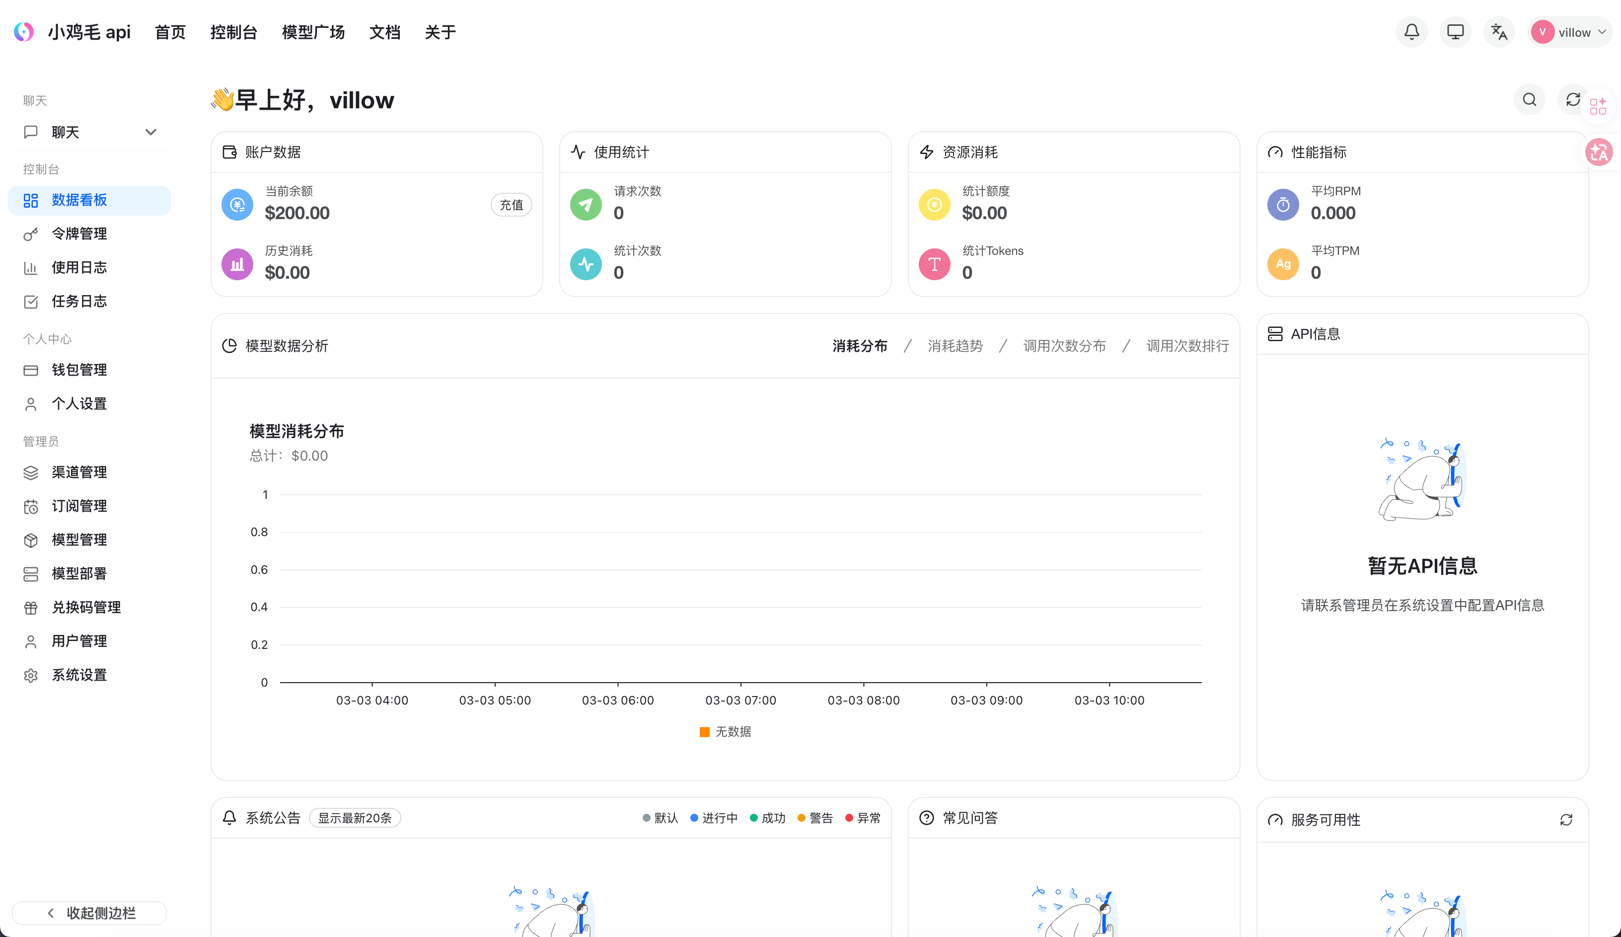The height and width of the screenshot is (937, 1621).
Task: Switch to the 消耗趋势 tab
Action: (955, 346)
